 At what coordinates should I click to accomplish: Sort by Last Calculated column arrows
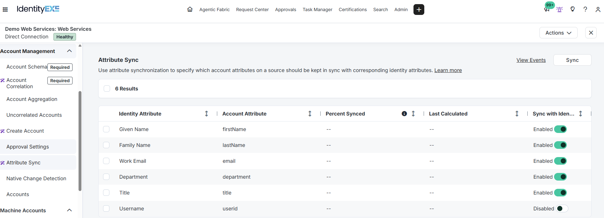517,114
